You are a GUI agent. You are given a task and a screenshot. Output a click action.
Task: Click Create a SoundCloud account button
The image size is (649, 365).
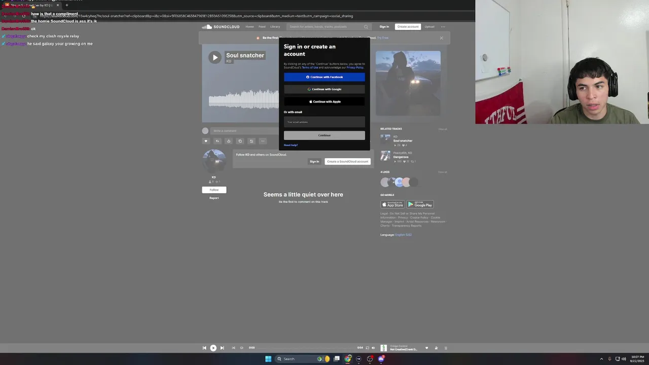pos(347,161)
